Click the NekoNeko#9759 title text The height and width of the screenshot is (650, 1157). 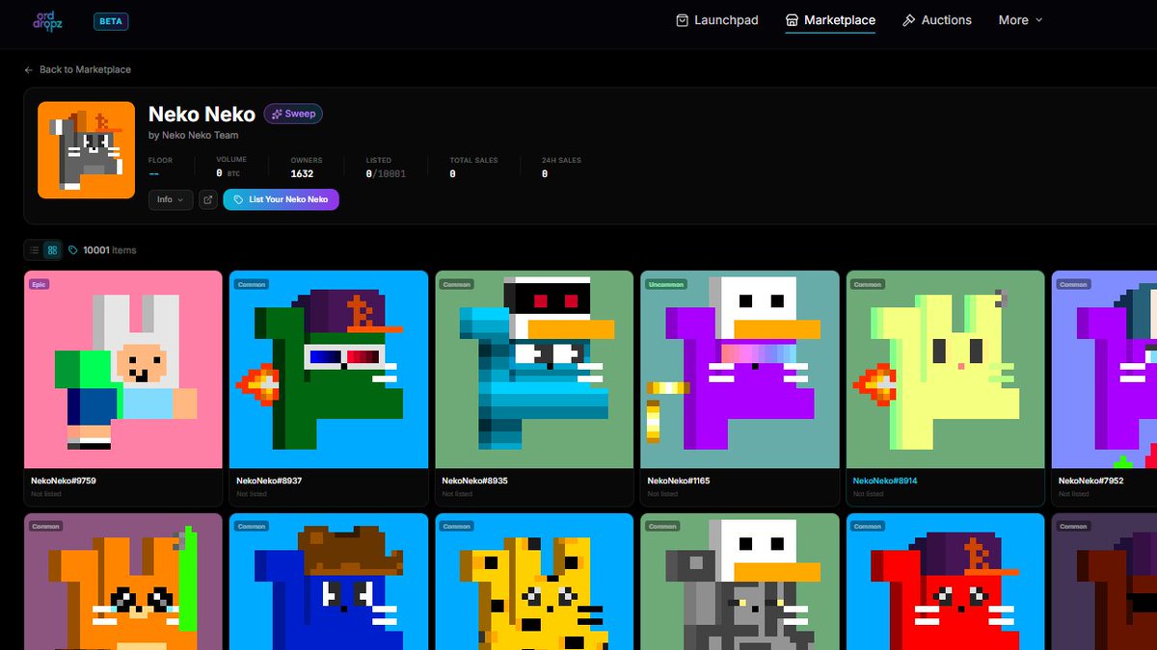[64, 481]
